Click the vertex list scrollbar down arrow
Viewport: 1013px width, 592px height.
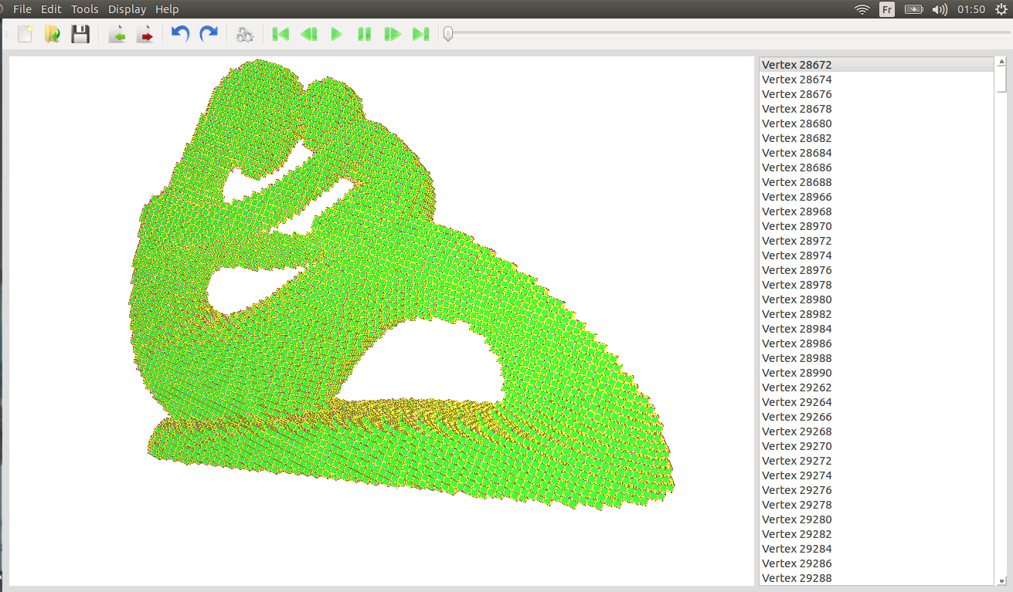point(1001,580)
